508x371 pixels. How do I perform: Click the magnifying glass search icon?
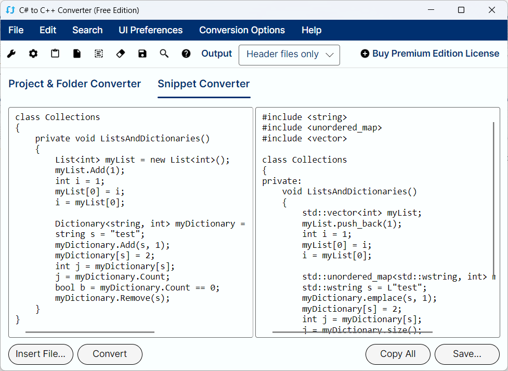[164, 54]
